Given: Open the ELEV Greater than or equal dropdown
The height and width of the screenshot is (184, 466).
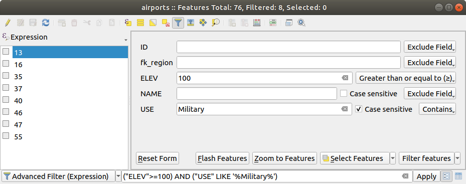Looking at the screenshot, I should pos(406,78).
